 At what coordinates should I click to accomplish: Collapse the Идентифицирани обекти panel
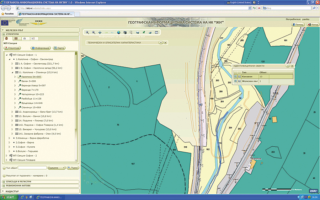coord(288,66)
